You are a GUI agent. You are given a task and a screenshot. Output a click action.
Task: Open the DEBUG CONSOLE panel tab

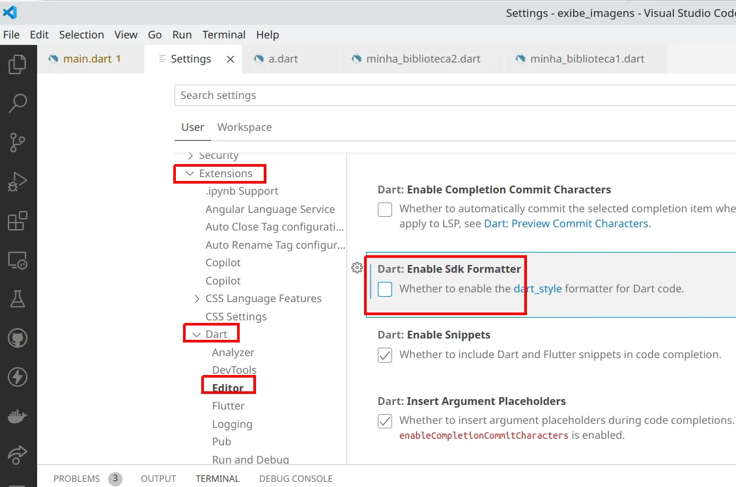(x=296, y=479)
